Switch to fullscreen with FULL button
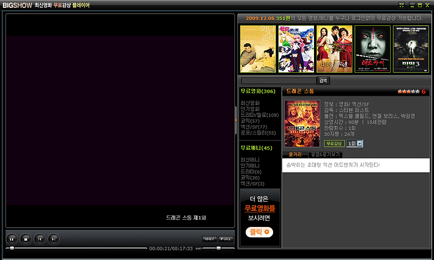This screenshot has height=260, width=434. tap(226, 239)
